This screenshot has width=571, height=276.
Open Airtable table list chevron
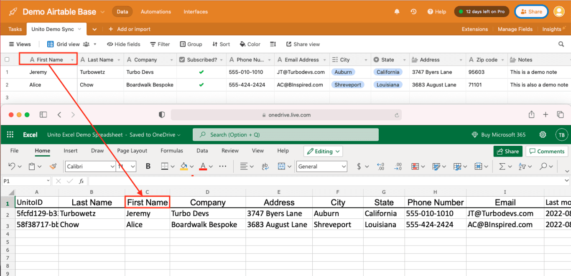click(94, 29)
